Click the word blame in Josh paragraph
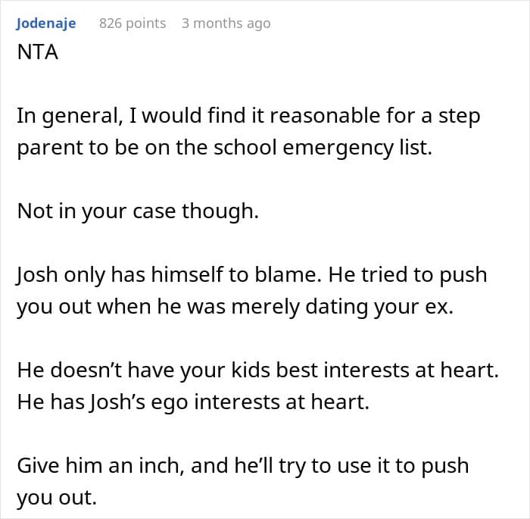The width and height of the screenshot is (530, 519). pyautogui.click(x=288, y=275)
